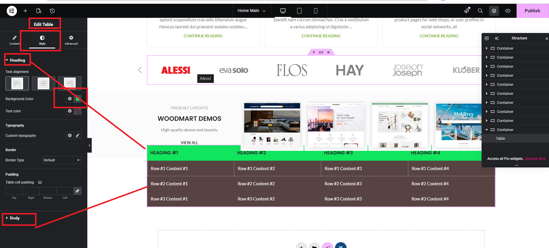Toggle the link values icon for padding
Screen dimensions: 549x248
(77, 191)
